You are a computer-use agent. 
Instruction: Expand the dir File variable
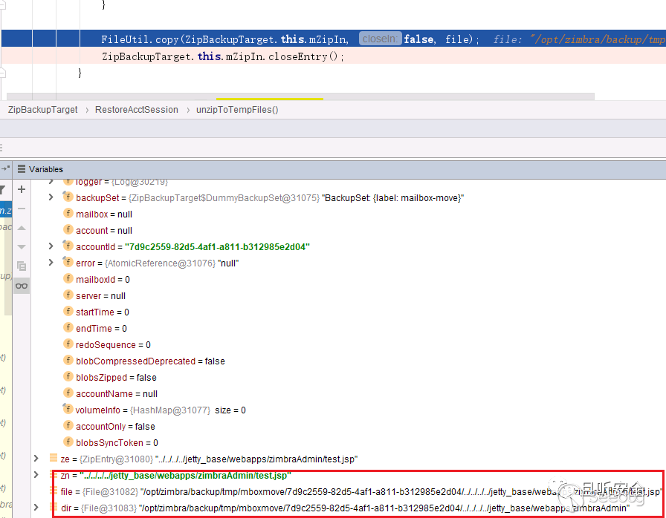[36, 508]
